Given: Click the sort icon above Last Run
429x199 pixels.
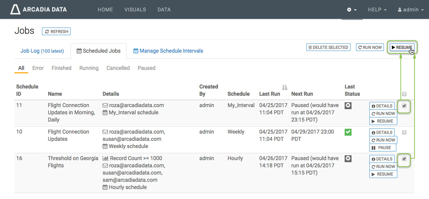Looking at the screenshot, I should pos(284,87).
